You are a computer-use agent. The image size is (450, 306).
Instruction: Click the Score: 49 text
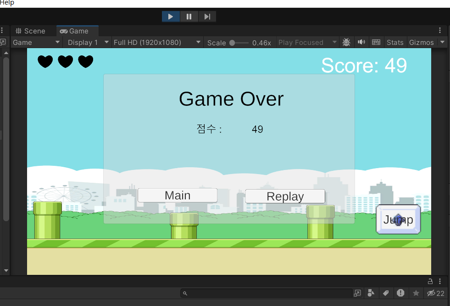click(x=364, y=66)
